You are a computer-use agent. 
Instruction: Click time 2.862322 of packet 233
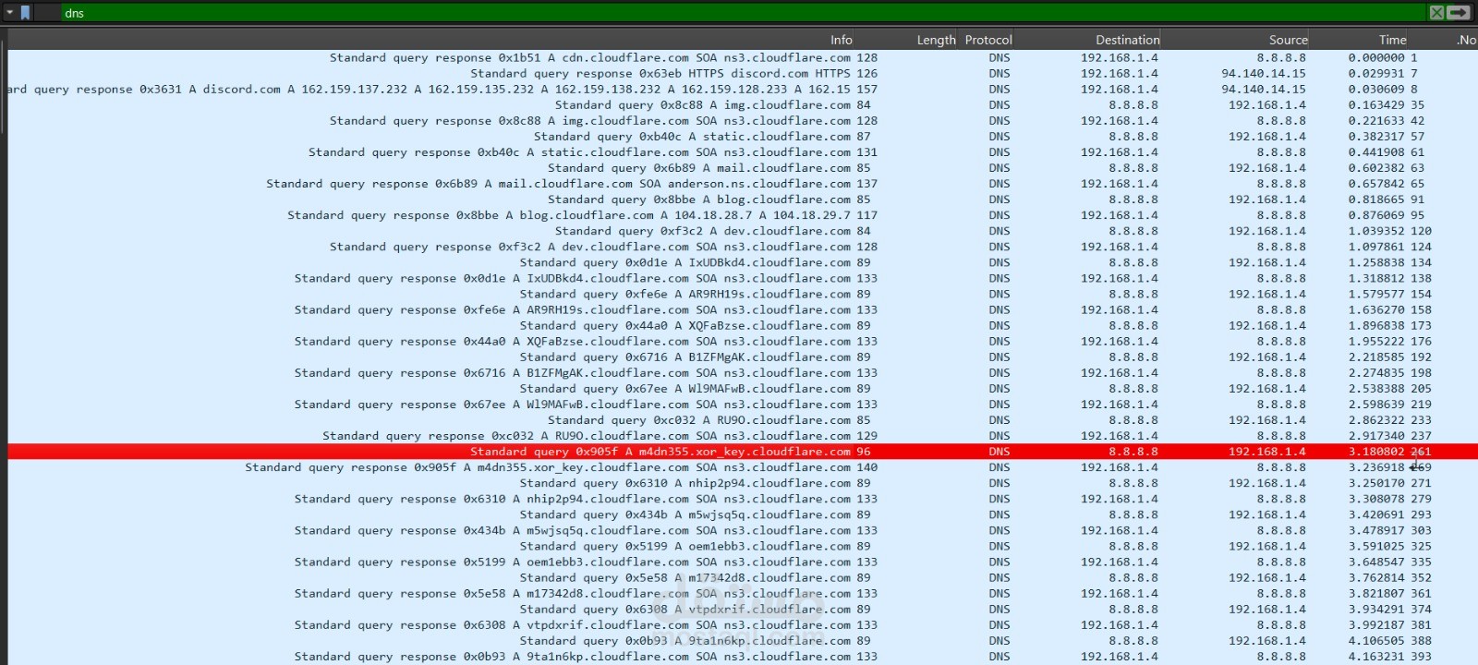coord(1376,420)
